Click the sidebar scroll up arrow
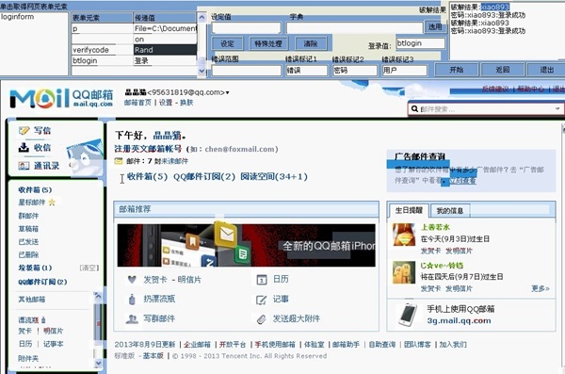Screen dimensions: 565x374 98,297
